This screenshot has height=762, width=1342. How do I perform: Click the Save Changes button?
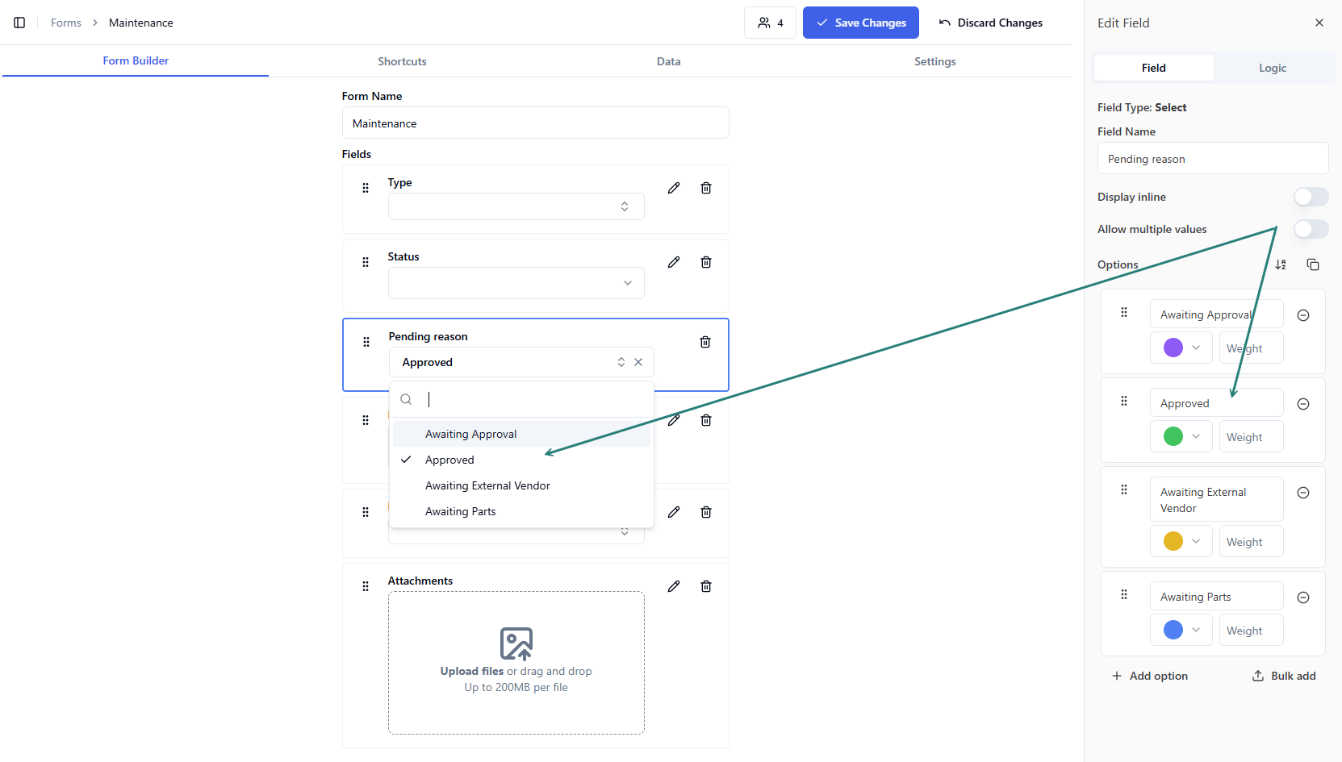(860, 23)
